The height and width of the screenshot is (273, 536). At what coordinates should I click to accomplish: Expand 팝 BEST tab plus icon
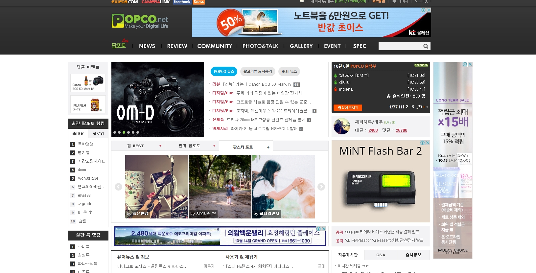(x=160, y=146)
